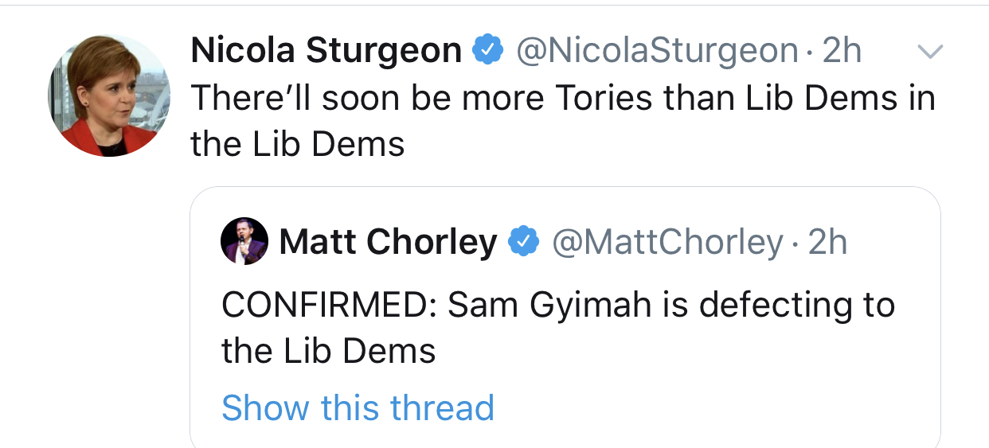Click the name "Sam Gyimah" in quoted tweet

click(549, 306)
